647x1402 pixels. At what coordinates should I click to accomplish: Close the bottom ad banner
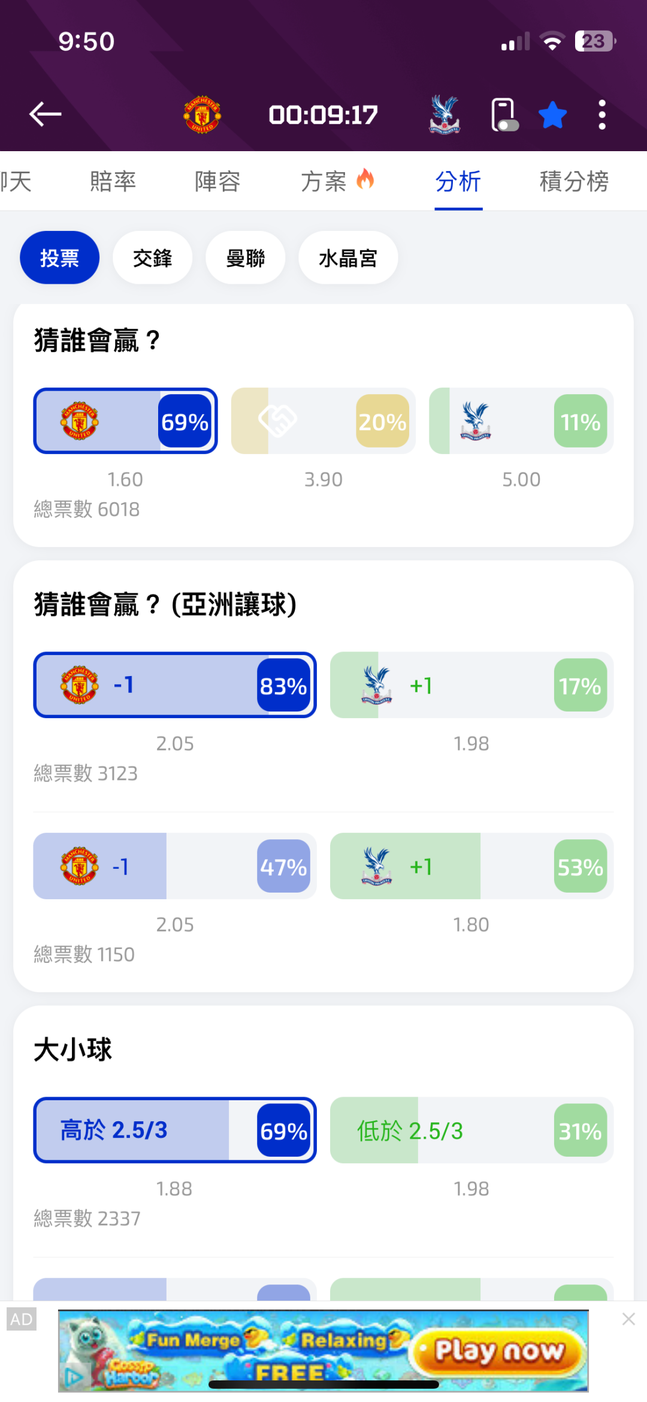point(628,1319)
